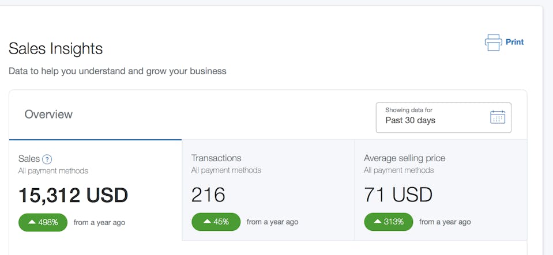Click the 45% transactions growth badge
Image resolution: width=553 pixels, height=255 pixels.
pyautogui.click(x=216, y=222)
